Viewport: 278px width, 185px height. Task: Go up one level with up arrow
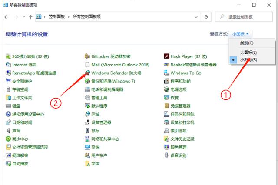click(31, 17)
